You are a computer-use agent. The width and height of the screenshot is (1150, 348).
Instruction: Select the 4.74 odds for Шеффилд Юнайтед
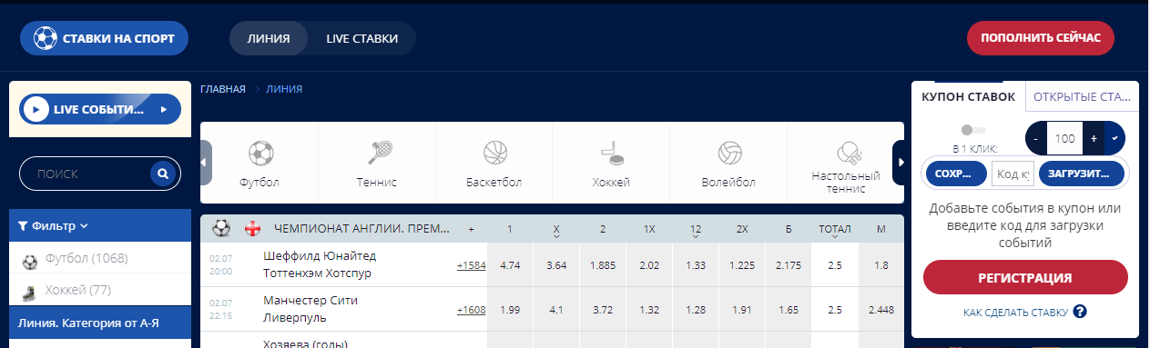[510, 265]
